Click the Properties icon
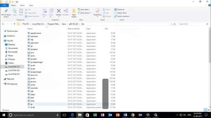The image size is (211, 118). tap(98, 11)
